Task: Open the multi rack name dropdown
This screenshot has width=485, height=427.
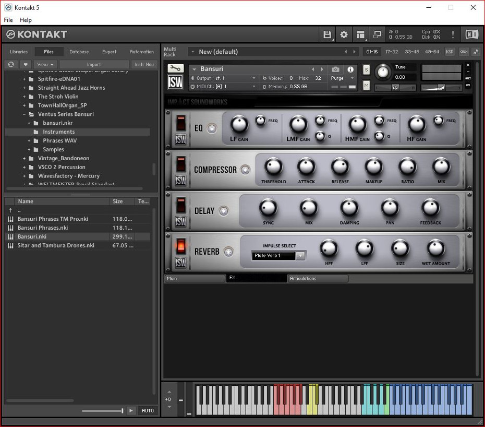Action: [193, 52]
